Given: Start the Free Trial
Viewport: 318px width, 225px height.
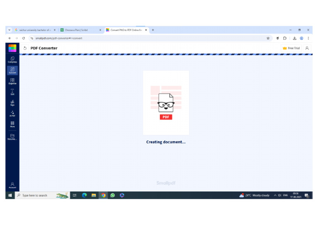Looking at the screenshot, I should point(291,48).
